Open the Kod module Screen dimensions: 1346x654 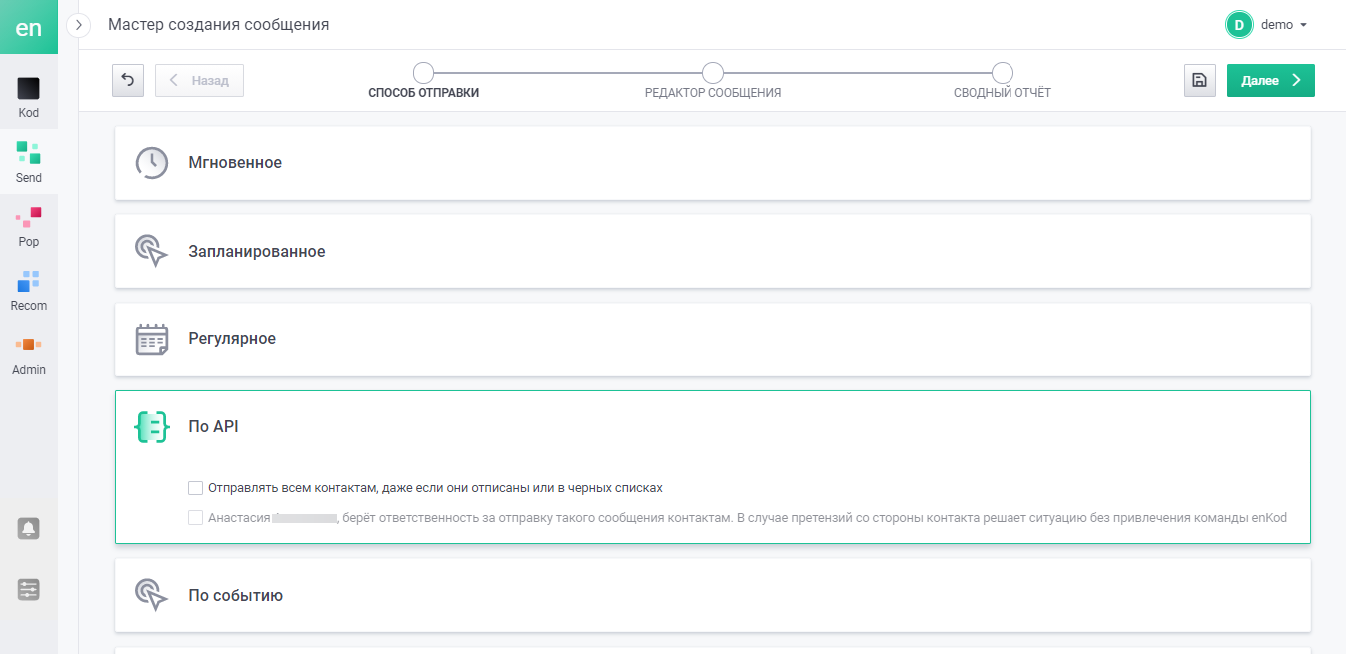pos(29,98)
